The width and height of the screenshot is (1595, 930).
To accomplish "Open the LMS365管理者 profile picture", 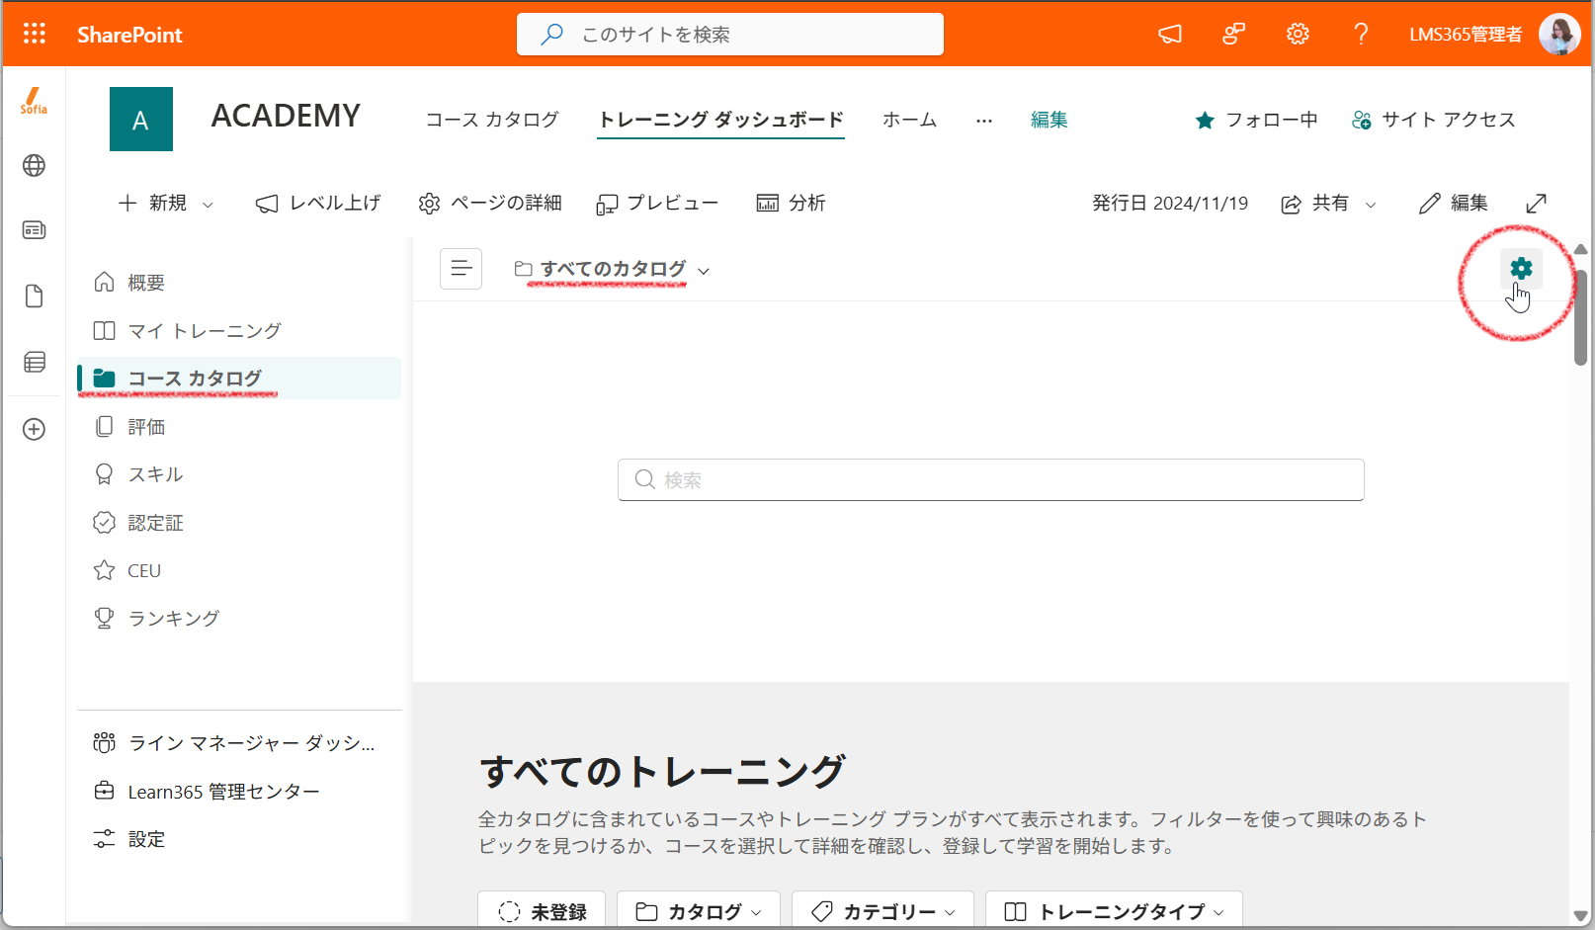I will [x=1559, y=35].
